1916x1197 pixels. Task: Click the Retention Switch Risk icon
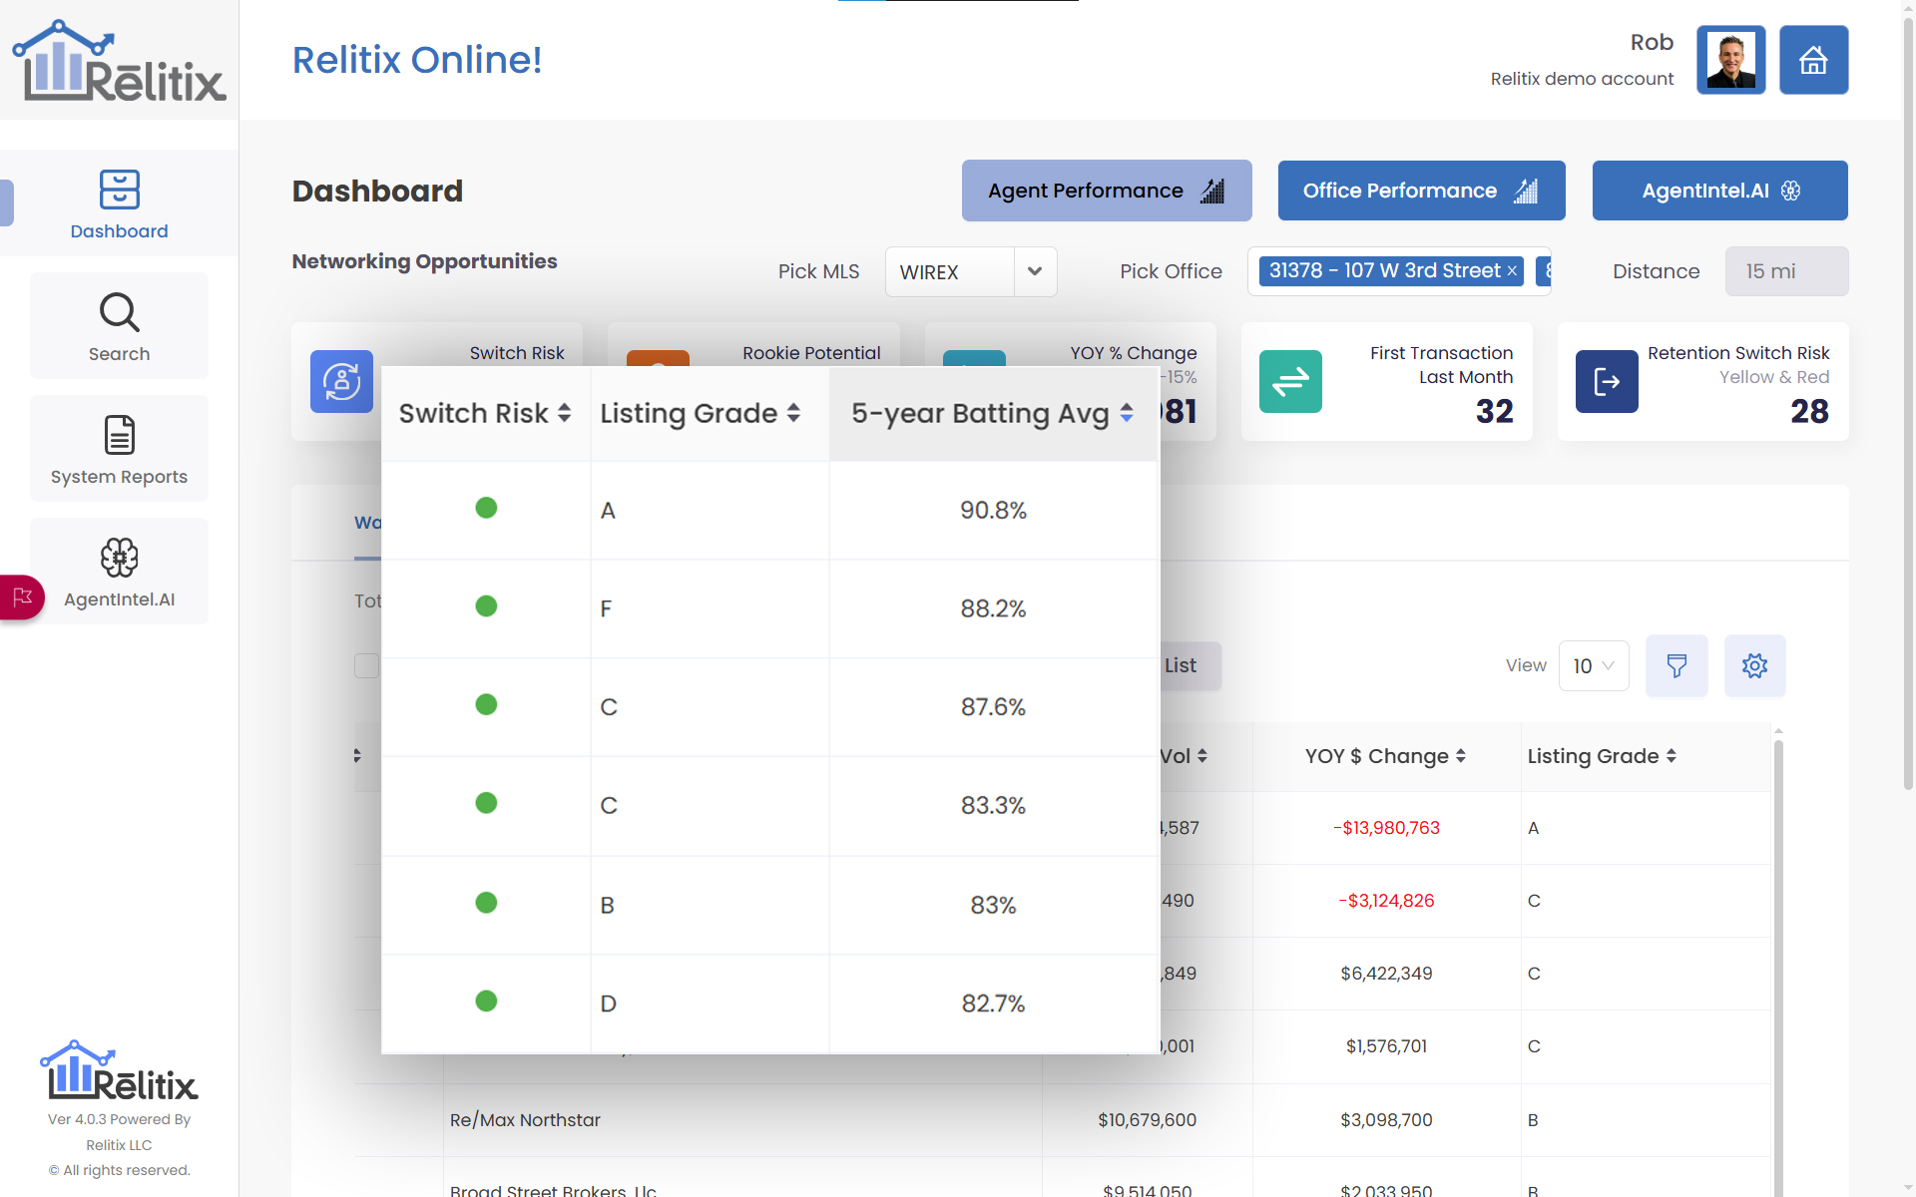pos(1607,381)
